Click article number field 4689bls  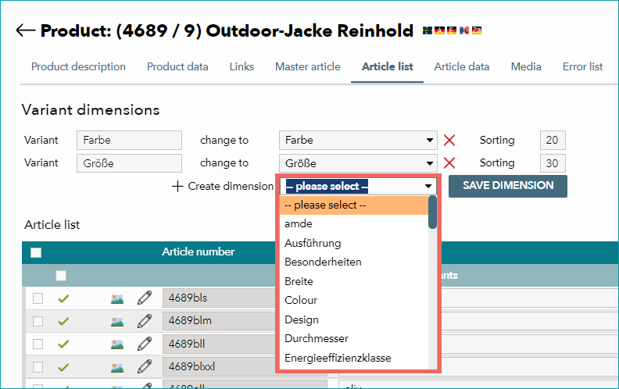click(x=219, y=298)
